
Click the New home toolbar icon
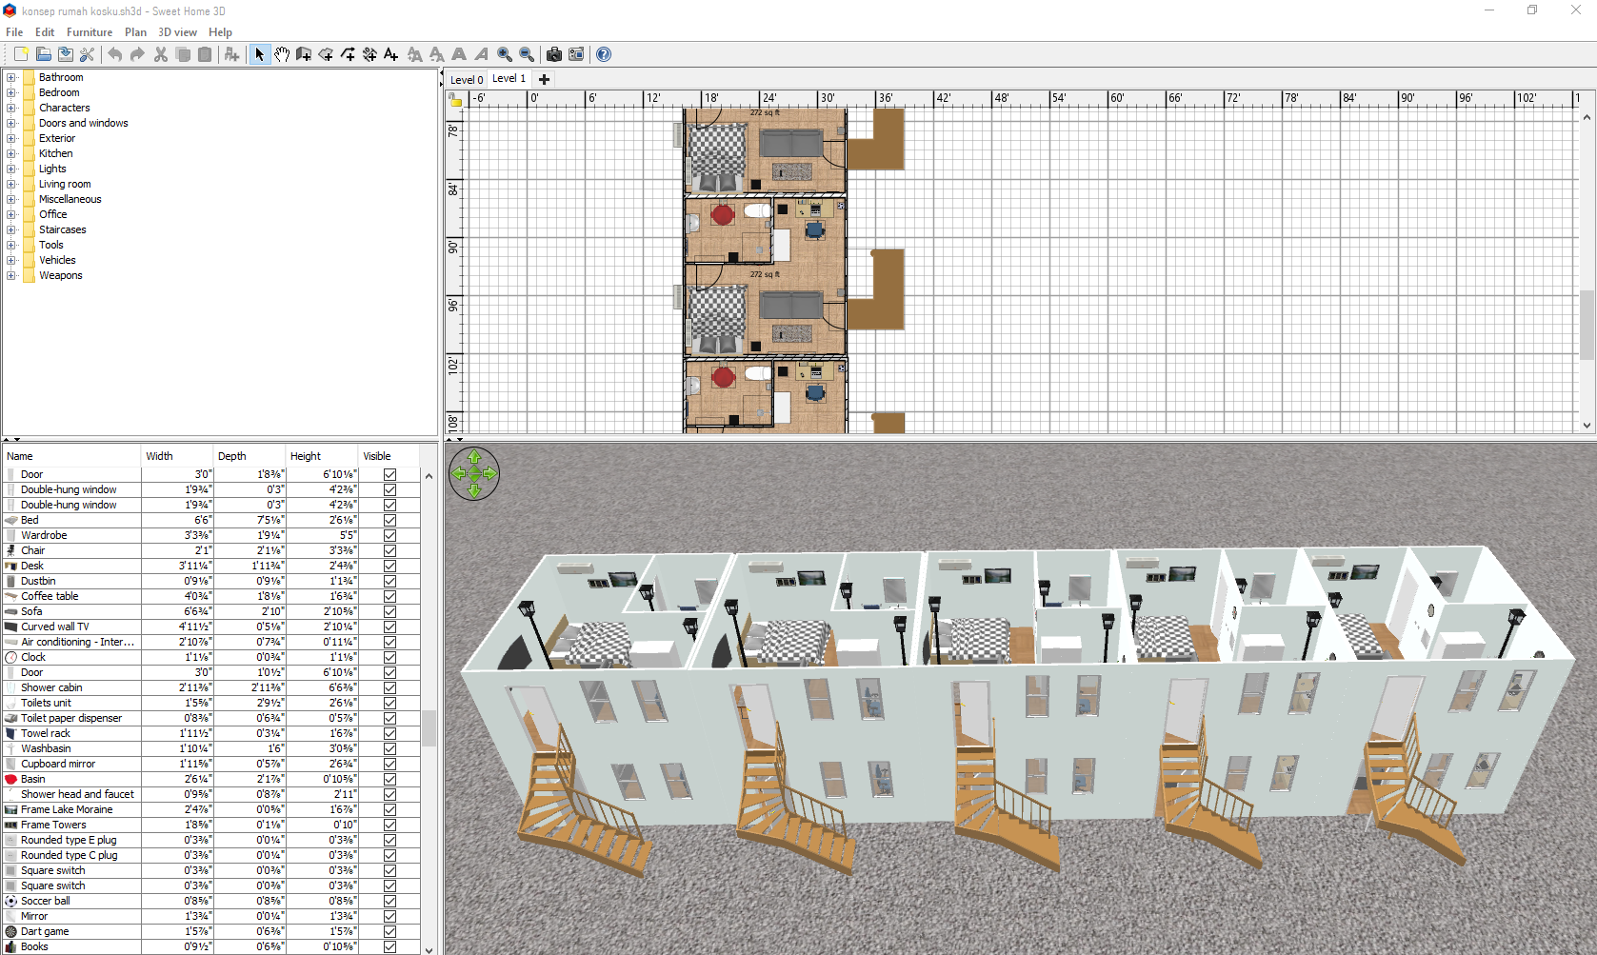(x=21, y=54)
